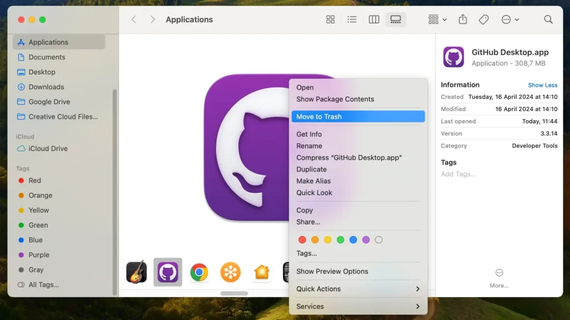Choose Make Alias in the context menu
570x320 pixels.
point(358,181)
